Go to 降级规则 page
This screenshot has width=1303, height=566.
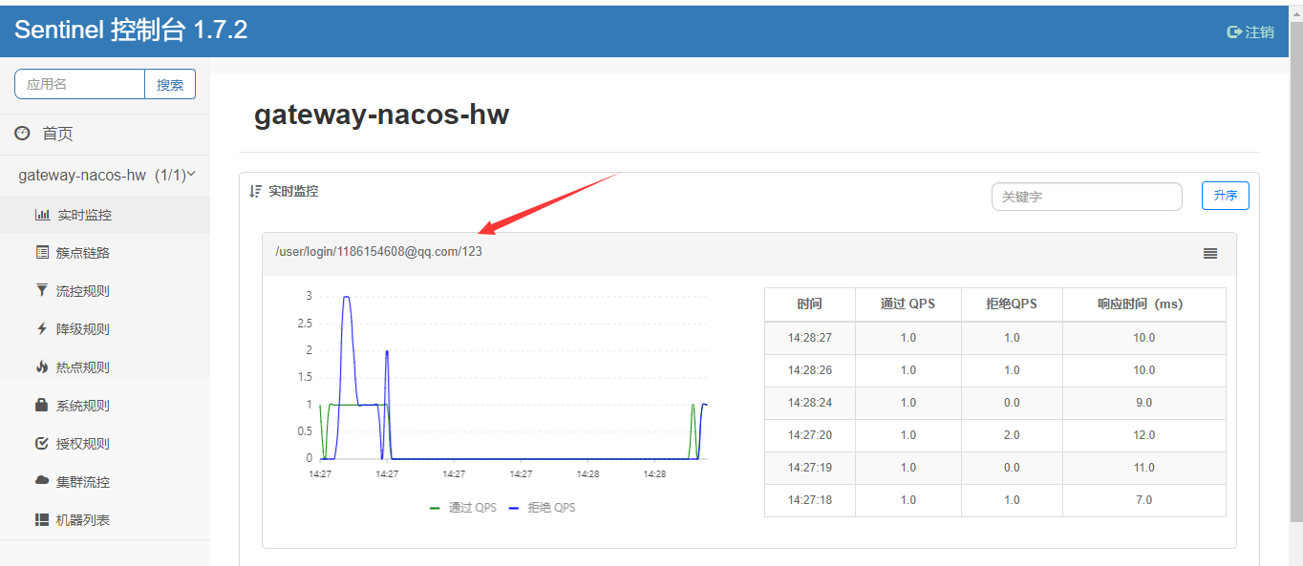tap(105, 329)
